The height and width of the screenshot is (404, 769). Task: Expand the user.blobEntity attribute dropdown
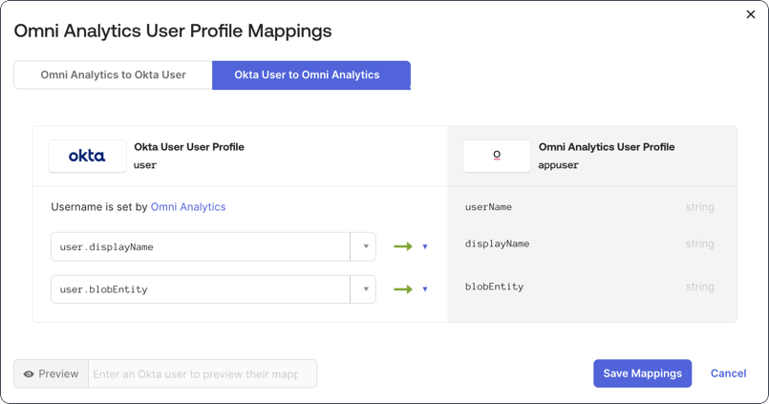364,289
